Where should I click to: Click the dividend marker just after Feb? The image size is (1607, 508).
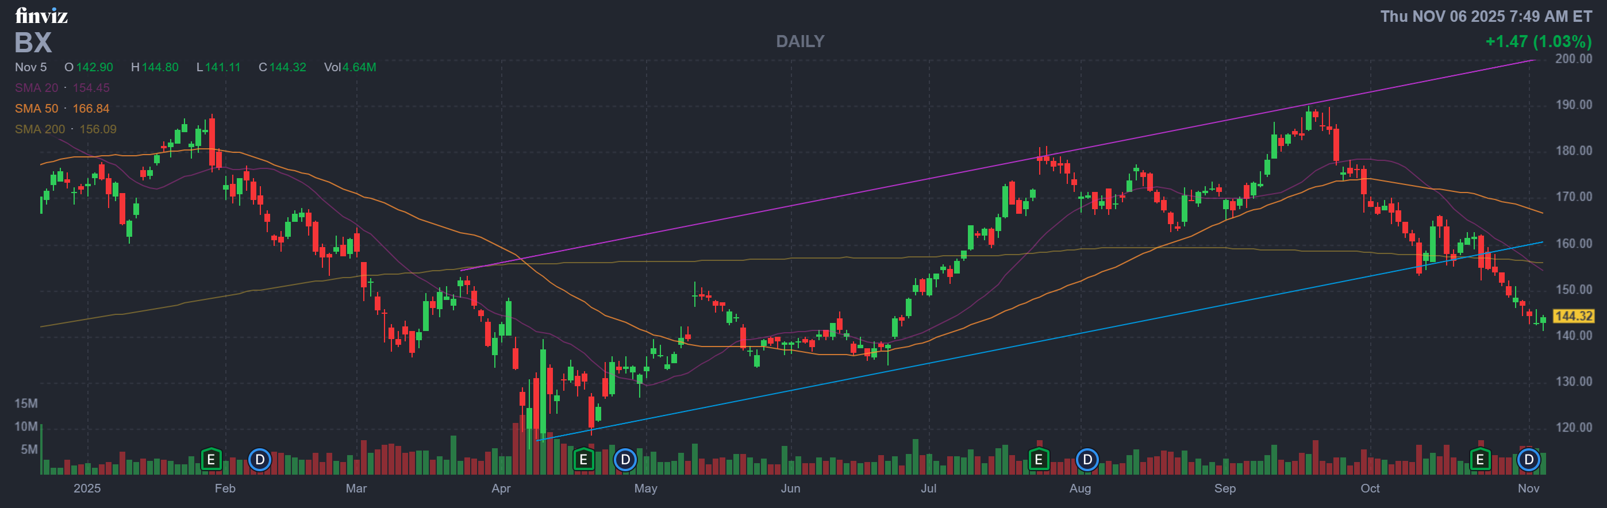point(260,460)
